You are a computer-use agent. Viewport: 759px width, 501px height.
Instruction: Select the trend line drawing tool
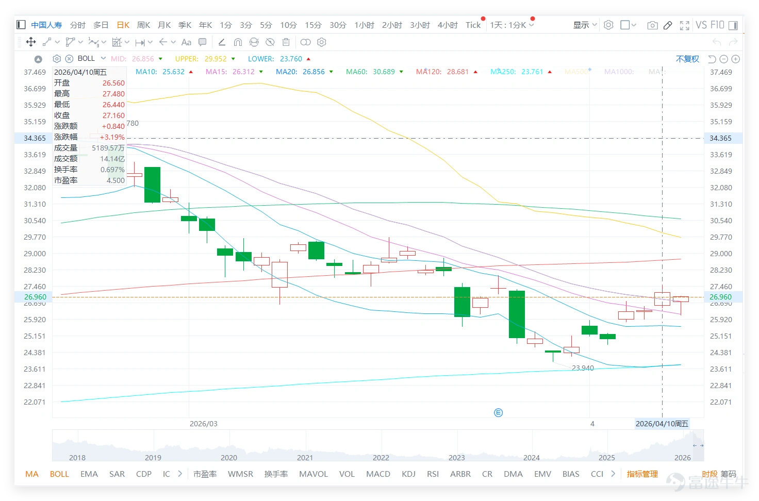46,42
